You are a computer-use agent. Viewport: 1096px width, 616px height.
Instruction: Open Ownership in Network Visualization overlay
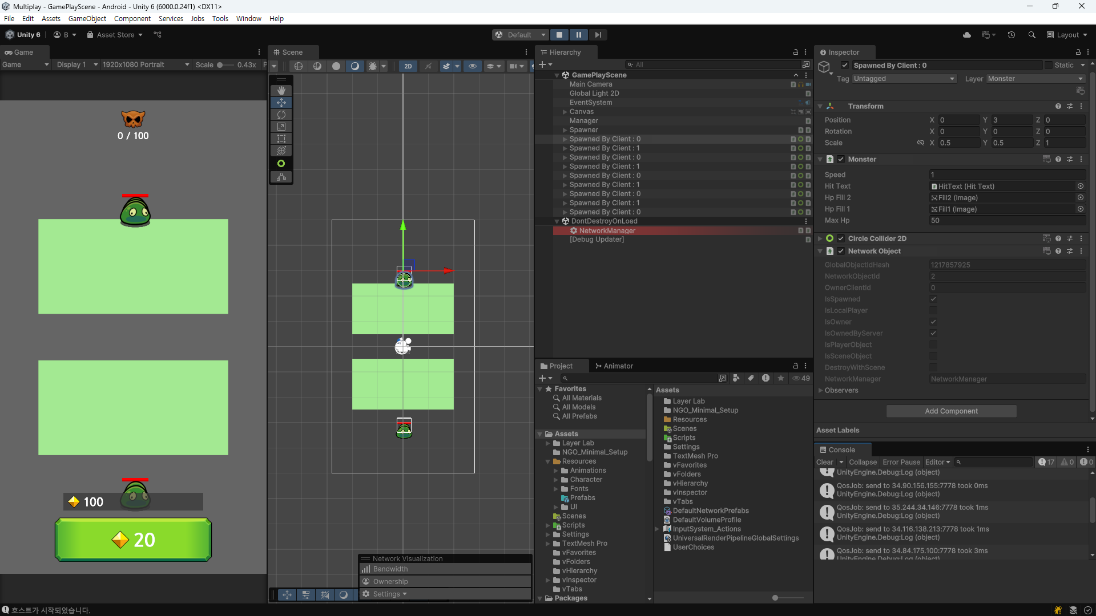pyautogui.click(x=445, y=582)
